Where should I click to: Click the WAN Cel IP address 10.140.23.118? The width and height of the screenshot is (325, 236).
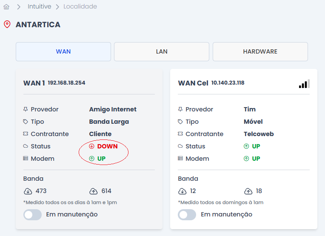[x=228, y=83]
